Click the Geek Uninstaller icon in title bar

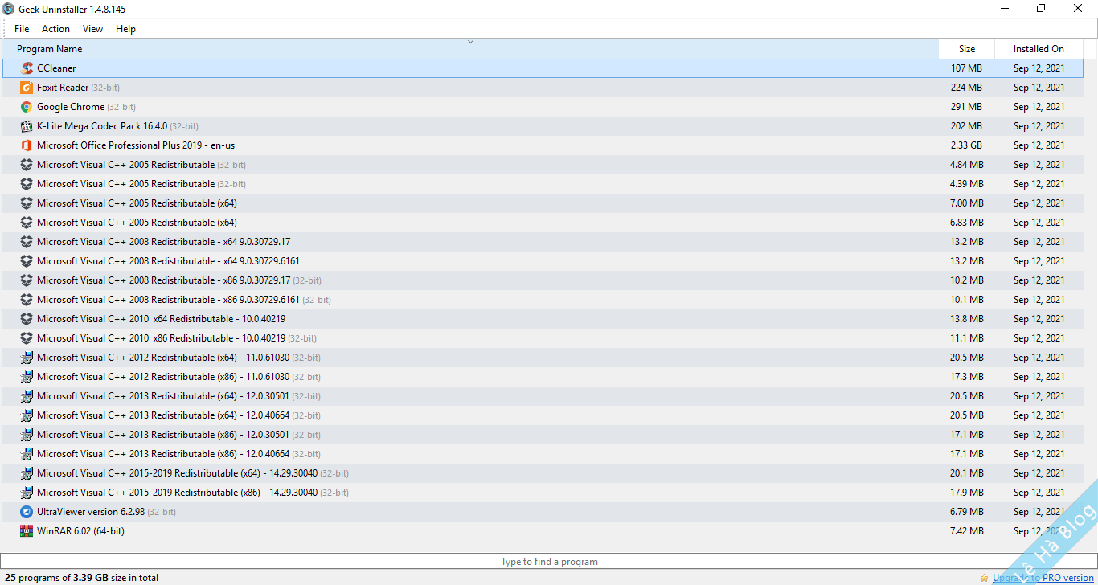9,9
